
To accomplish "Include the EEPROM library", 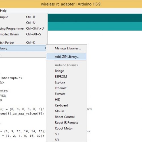I will tap(66, 76).
